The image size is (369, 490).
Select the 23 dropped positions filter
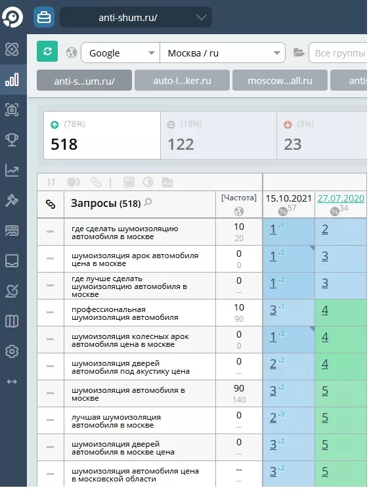(x=322, y=135)
